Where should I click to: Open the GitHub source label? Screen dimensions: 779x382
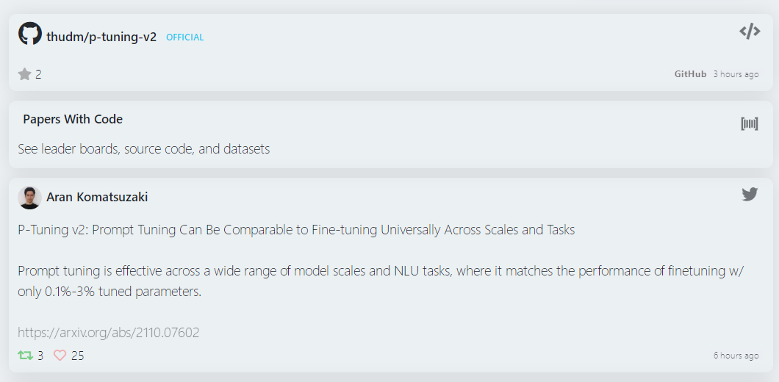click(690, 74)
